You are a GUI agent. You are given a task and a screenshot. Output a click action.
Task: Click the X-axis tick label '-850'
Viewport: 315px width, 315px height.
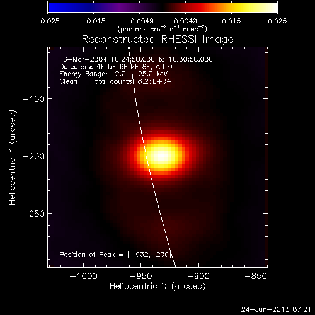tap(256, 276)
